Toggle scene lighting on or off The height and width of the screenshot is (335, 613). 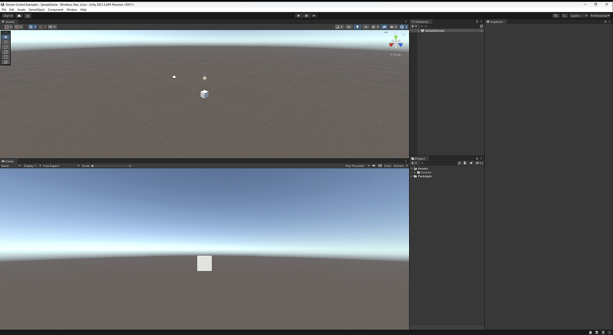358,27
